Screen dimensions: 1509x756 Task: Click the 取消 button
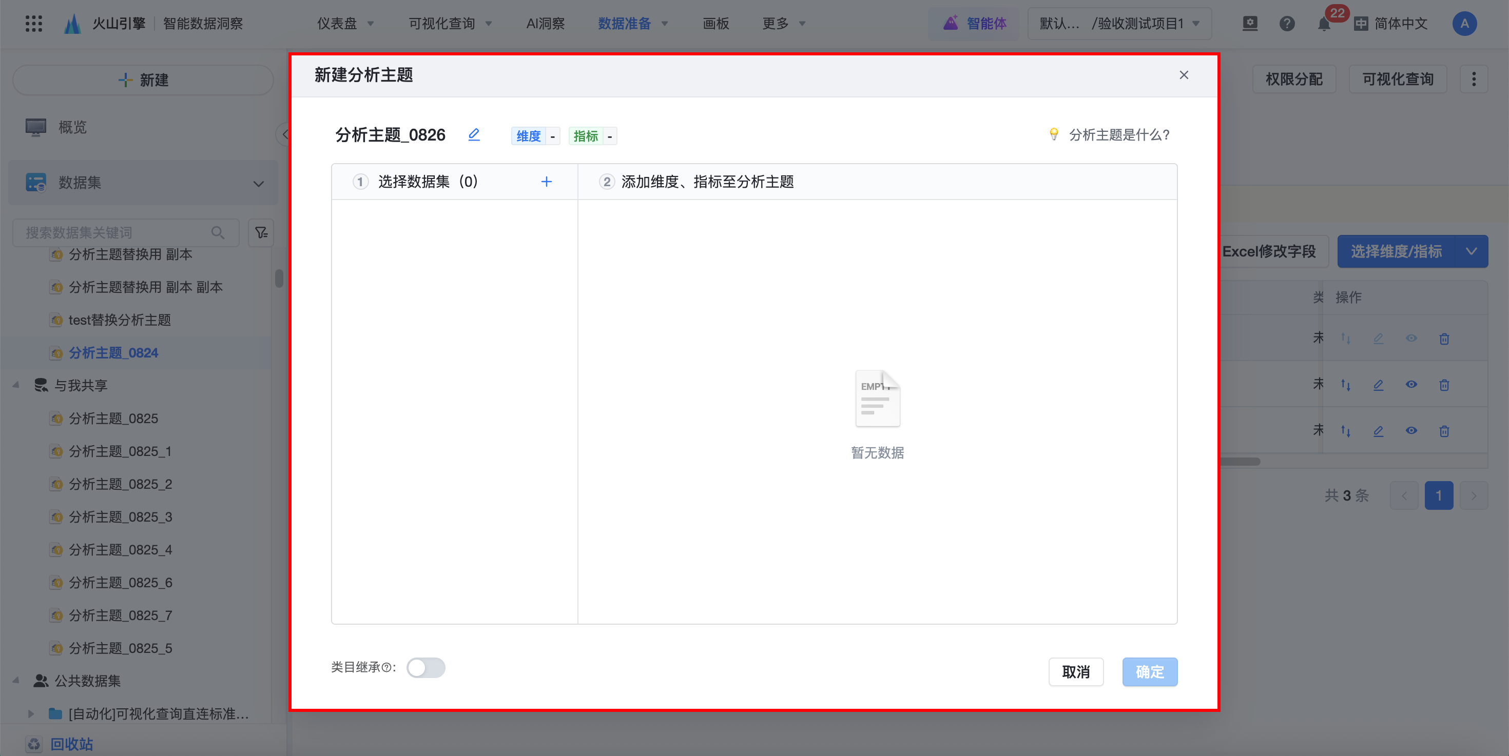tap(1075, 672)
